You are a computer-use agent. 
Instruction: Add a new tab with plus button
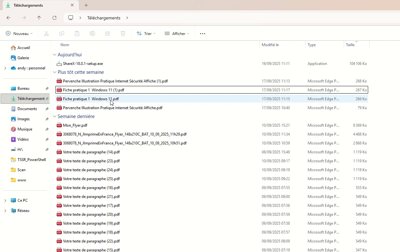click(x=86, y=5)
